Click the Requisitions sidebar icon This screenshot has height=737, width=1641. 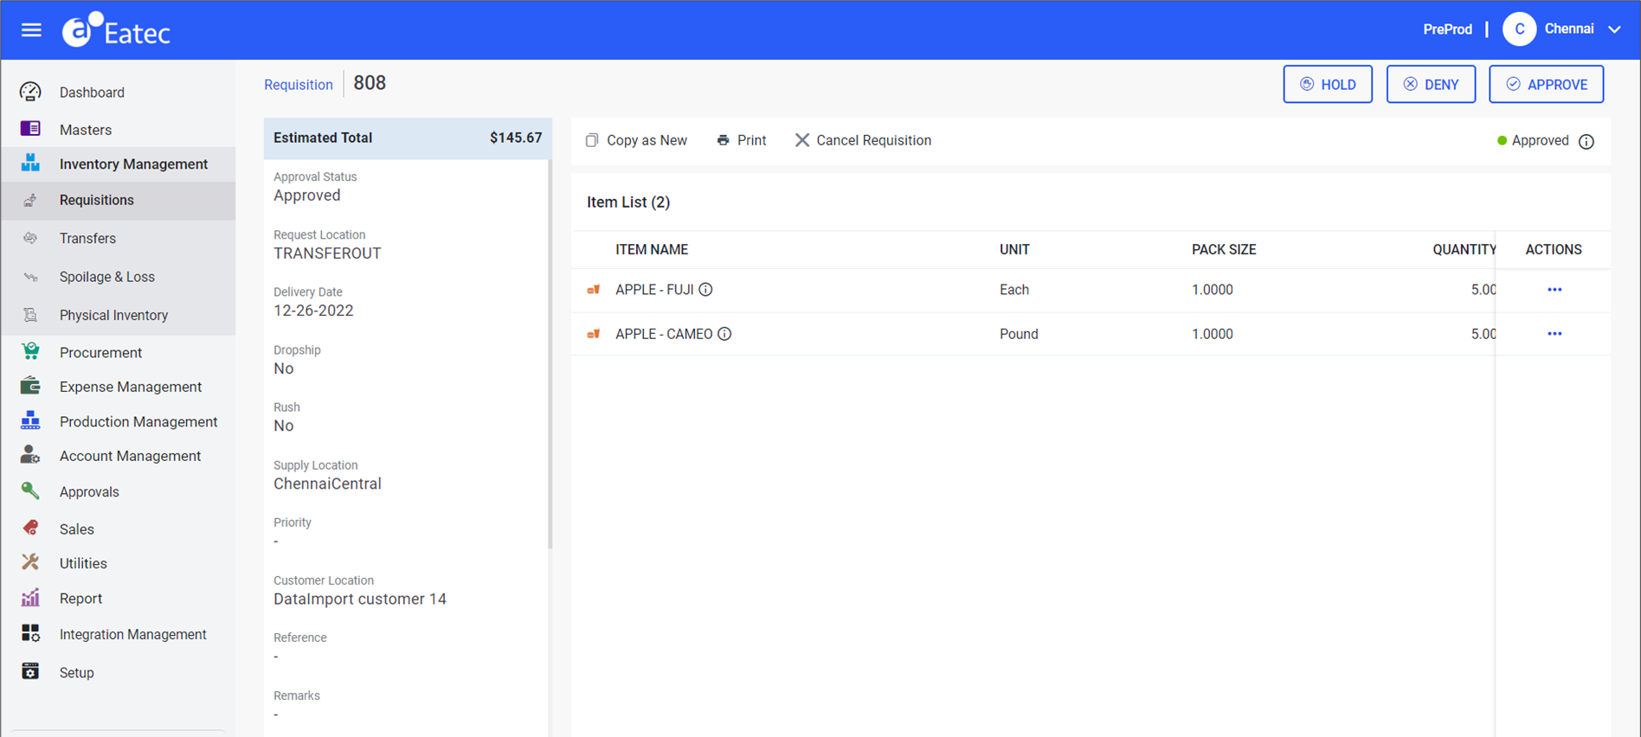coord(30,200)
